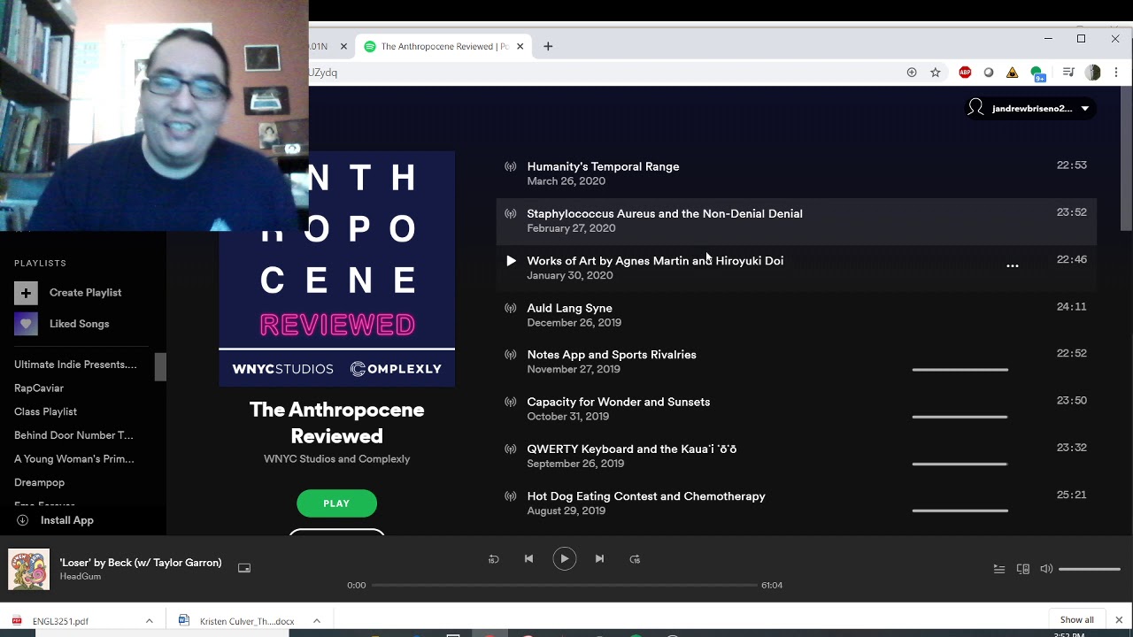Seek within the playback progress bar
The width and height of the screenshot is (1133, 637).
click(564, 585)
